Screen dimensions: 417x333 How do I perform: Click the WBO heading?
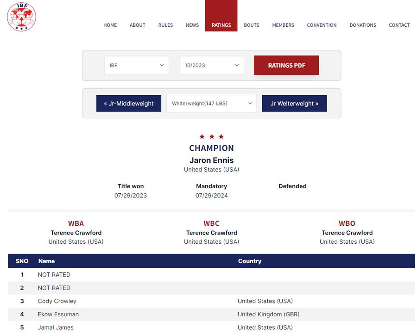347,223
